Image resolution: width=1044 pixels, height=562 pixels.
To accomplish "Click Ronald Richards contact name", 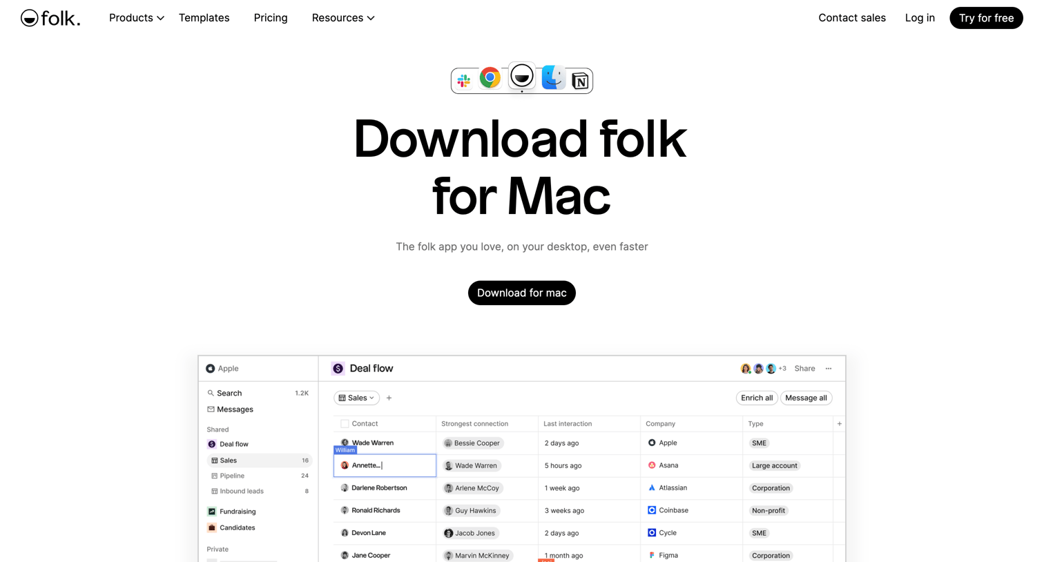I will click(376, 510).
